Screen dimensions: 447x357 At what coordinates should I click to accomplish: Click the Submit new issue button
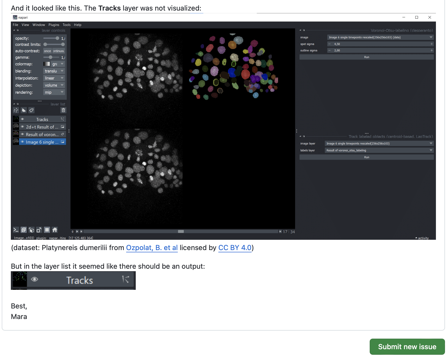[407, 347]
